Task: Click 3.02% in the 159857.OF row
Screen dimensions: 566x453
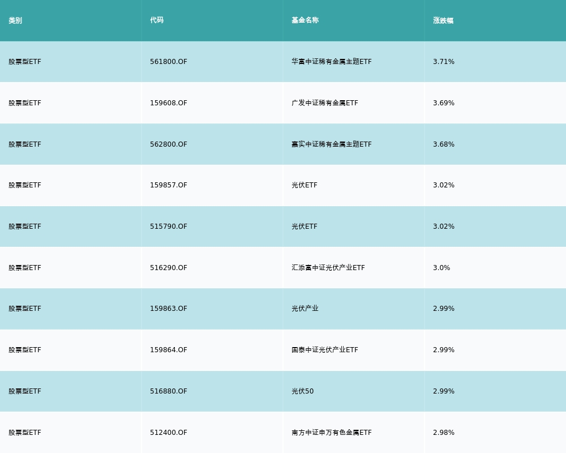Action: pyautogui.click(x=444, y=185)
